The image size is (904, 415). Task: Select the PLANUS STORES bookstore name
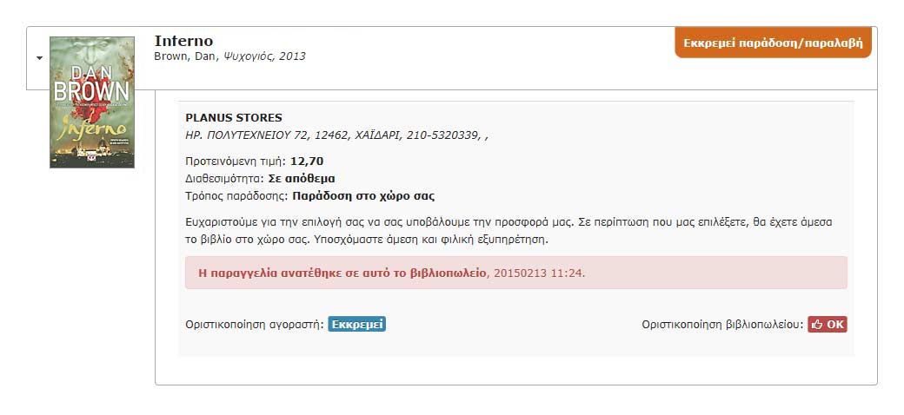(x=234, y=118)
